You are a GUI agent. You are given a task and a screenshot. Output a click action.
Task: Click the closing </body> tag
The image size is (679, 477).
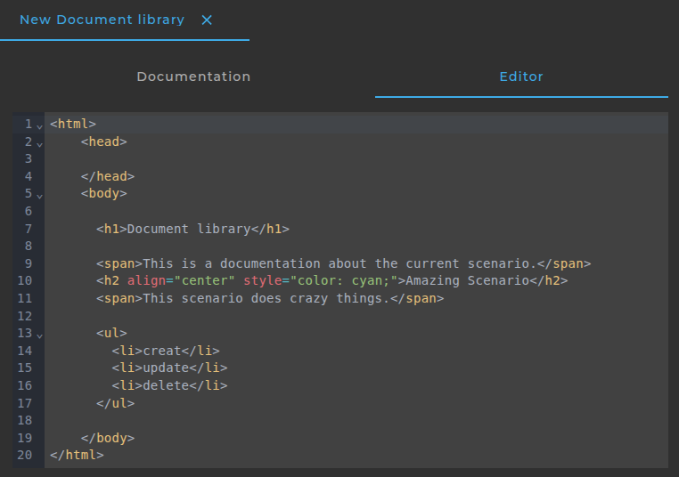pyautogui.click(x=108, y=438)
